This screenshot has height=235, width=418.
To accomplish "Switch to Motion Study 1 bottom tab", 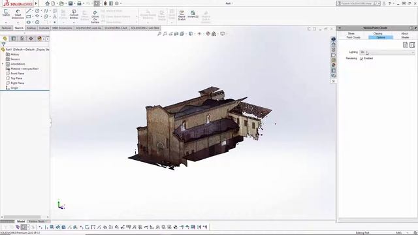I will click(38, 221).
